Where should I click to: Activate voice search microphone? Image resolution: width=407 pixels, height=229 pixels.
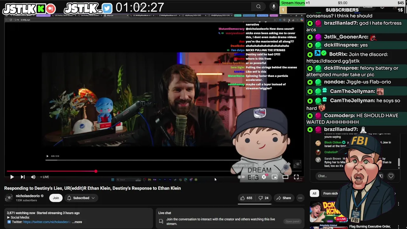(274, 6)
